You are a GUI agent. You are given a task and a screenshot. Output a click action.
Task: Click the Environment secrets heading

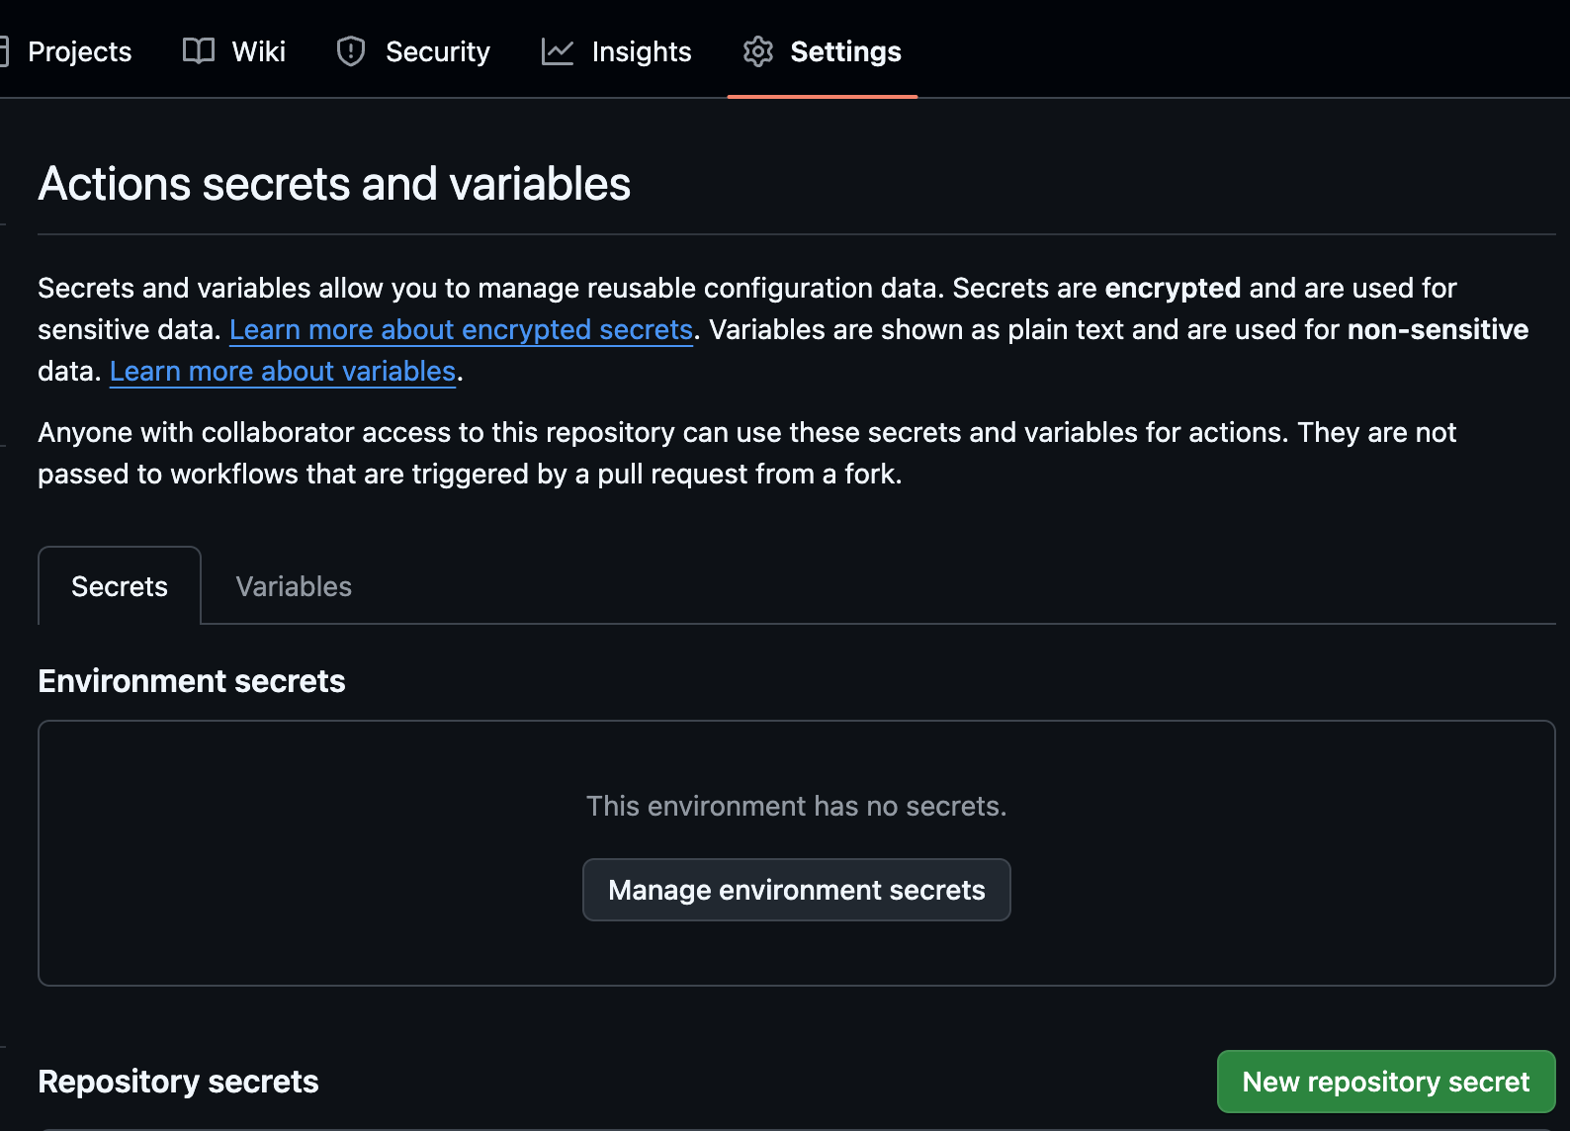[192, 681]
